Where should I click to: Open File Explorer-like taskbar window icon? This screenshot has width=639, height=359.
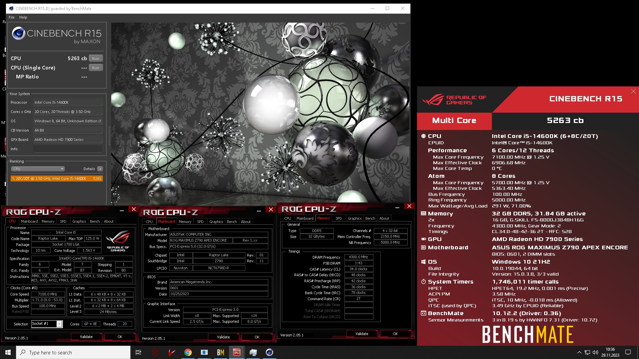[204, 352]
